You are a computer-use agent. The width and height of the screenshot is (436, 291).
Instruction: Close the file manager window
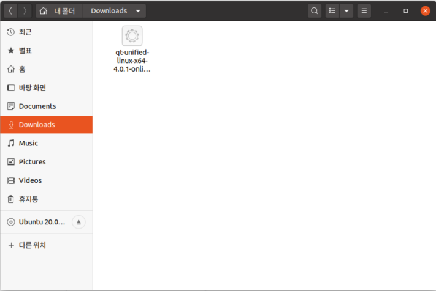[x=425, y=11]
